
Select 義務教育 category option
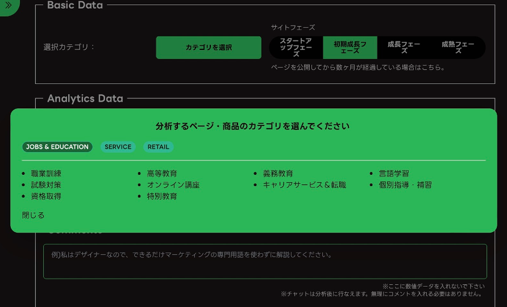(278, 174)
